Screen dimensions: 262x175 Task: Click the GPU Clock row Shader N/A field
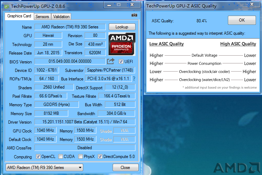(124, 131)
